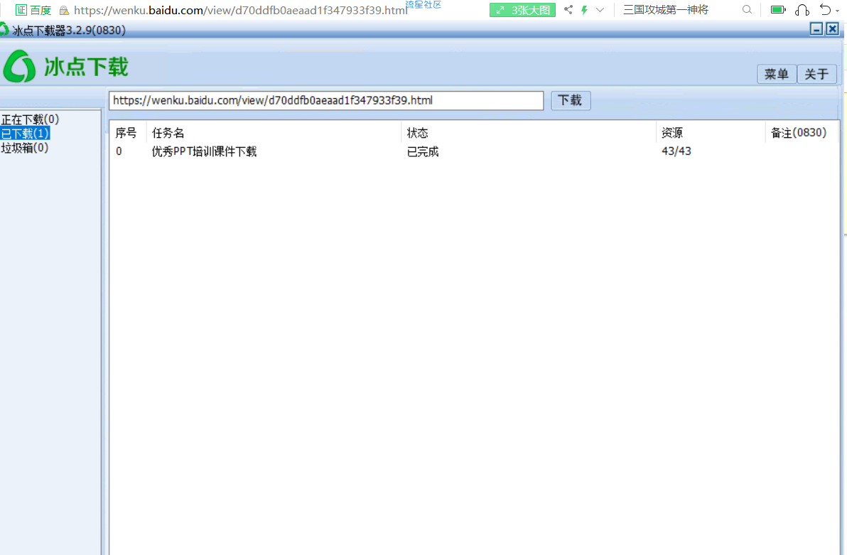Click the 下载 download button

pos(571,100)
